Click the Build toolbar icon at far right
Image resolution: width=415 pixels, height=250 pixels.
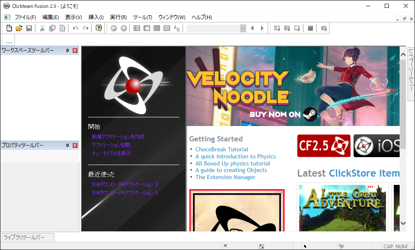(324, 28)
